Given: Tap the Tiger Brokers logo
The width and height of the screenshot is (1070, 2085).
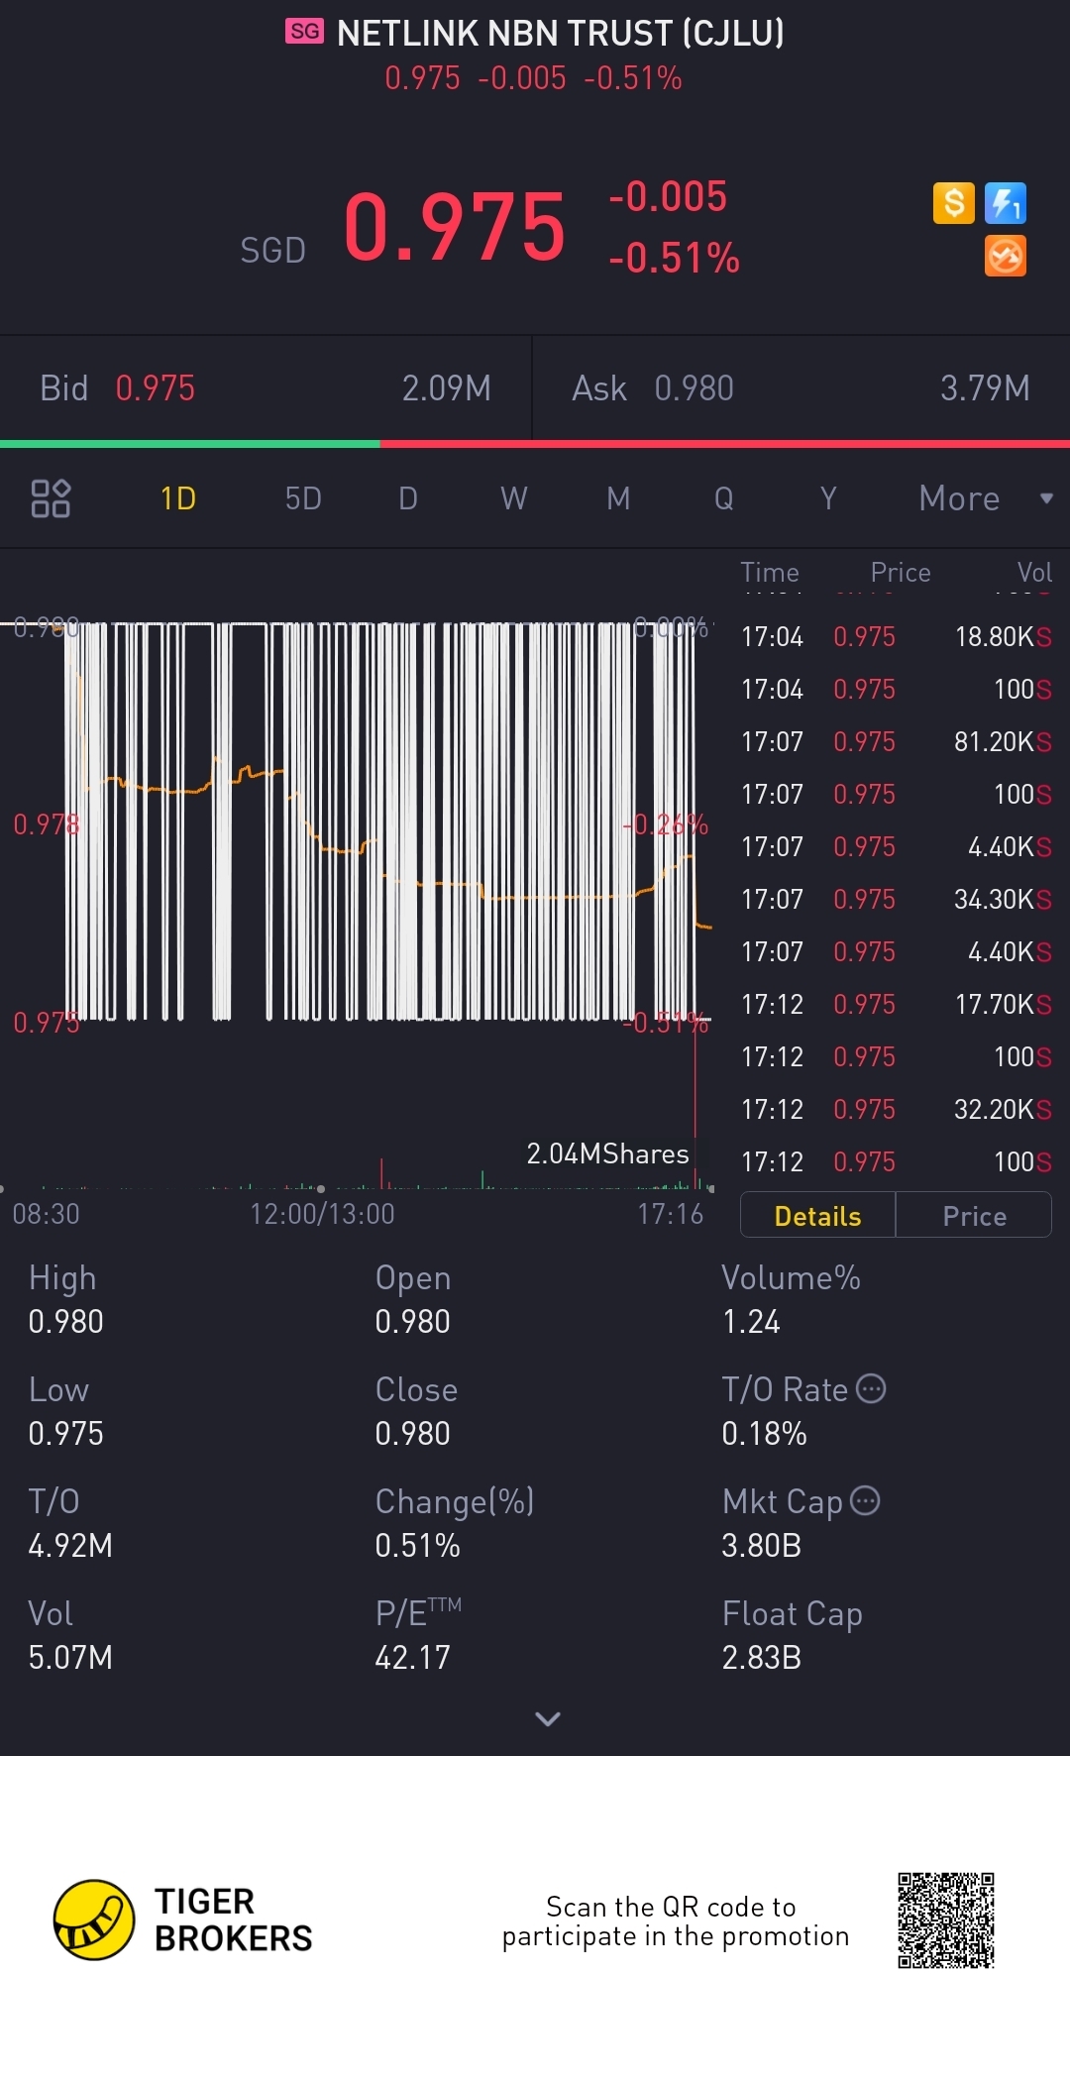Looking at the screenshot, I should coord(183,1920).
